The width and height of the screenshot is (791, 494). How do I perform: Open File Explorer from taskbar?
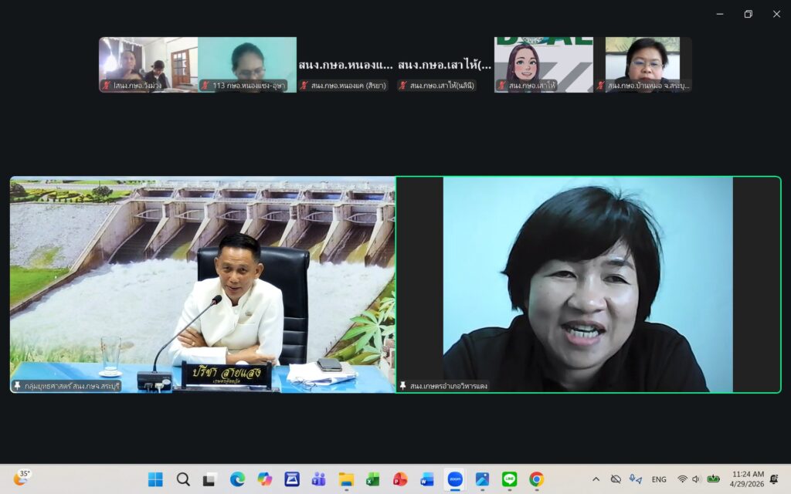[x=346, y=479]
